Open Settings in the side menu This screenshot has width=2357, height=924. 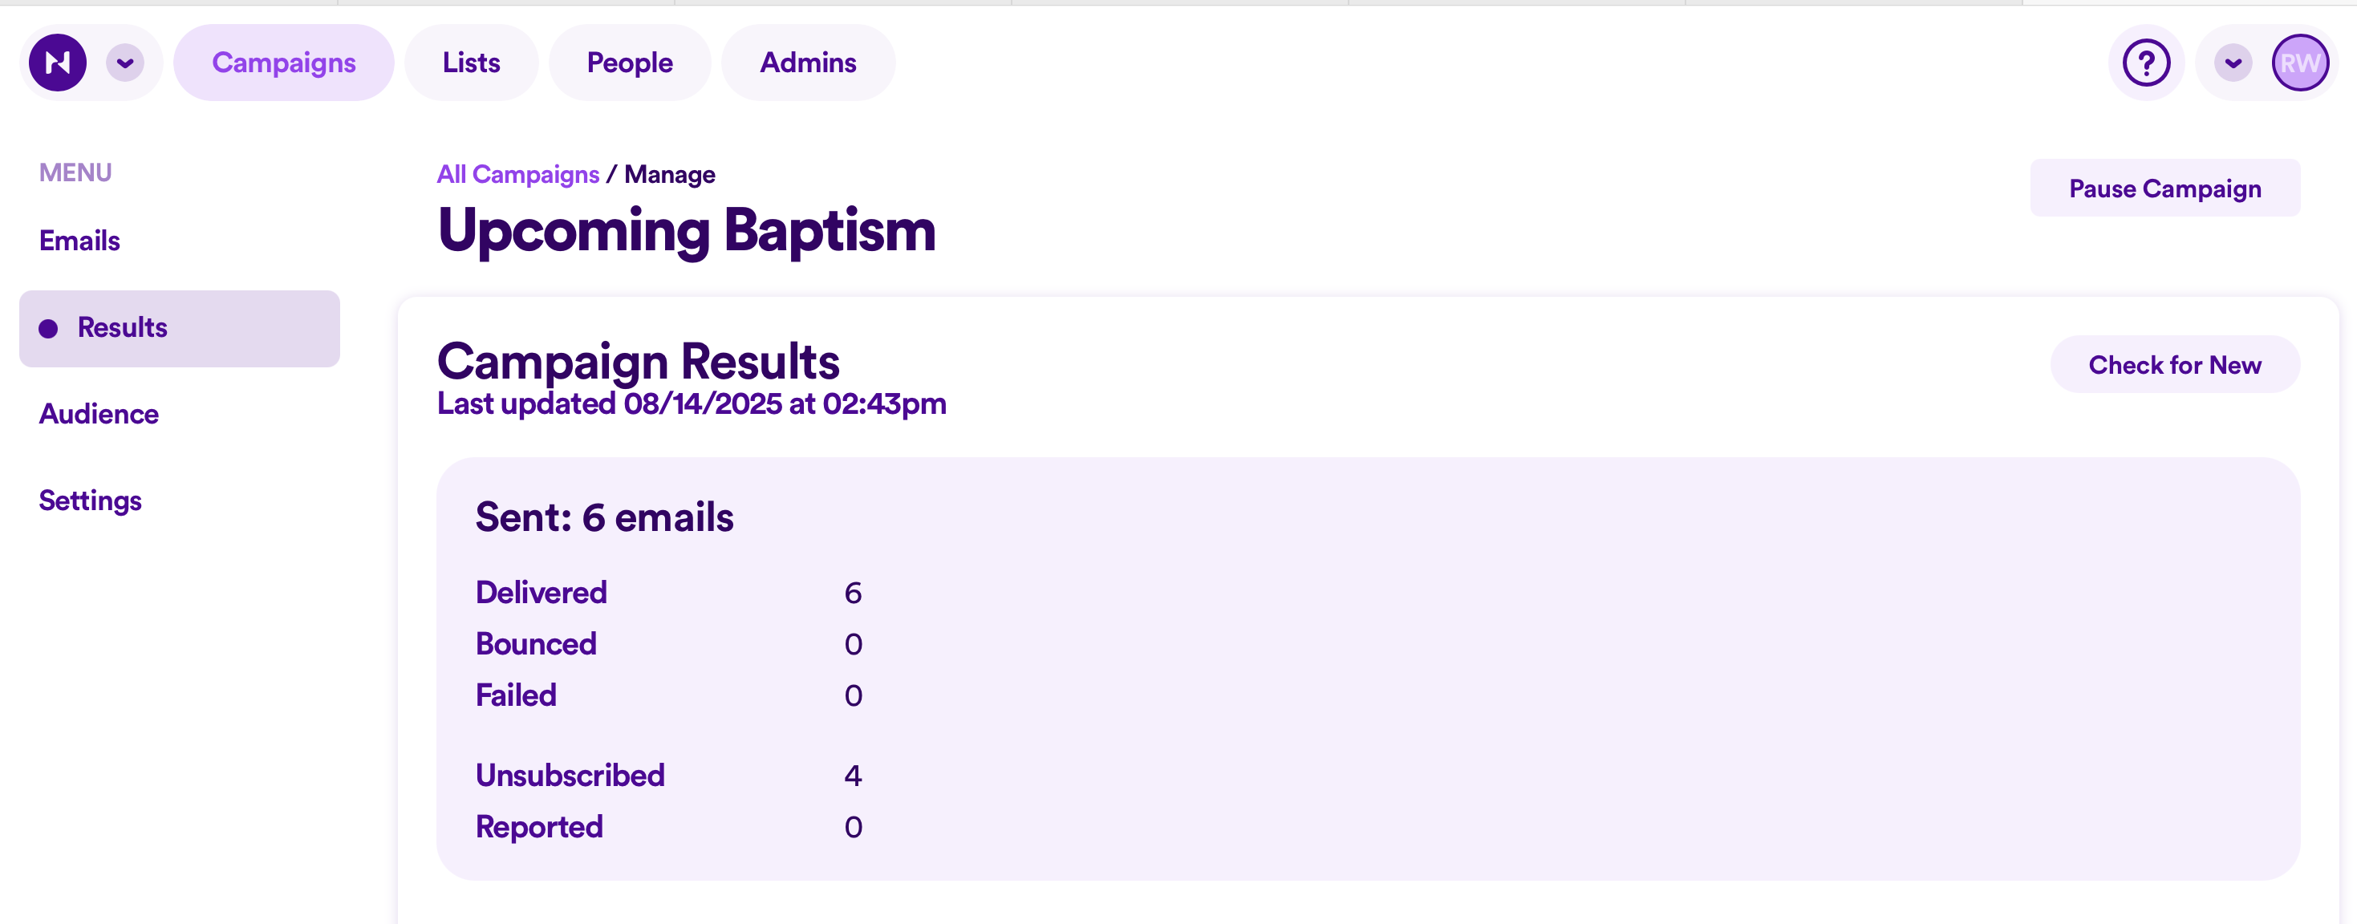[x=91, y=500]
